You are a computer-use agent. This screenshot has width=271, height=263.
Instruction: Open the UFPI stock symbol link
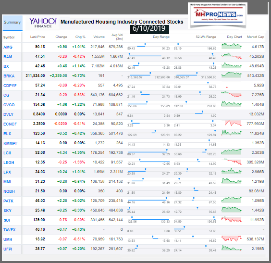[8, 249]
